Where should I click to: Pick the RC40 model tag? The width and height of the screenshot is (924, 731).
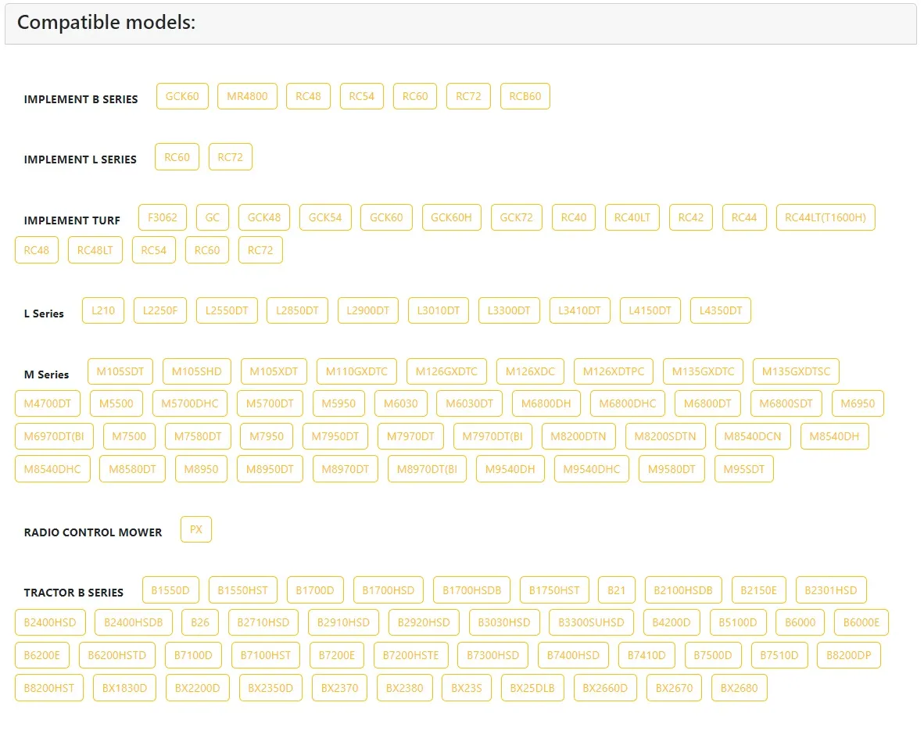[573, 217]
